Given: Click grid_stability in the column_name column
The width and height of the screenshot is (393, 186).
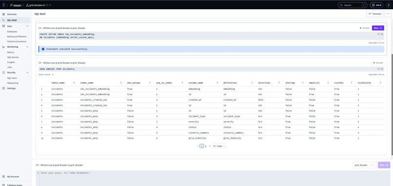Looking at the screenshot, I should [197, 138].
